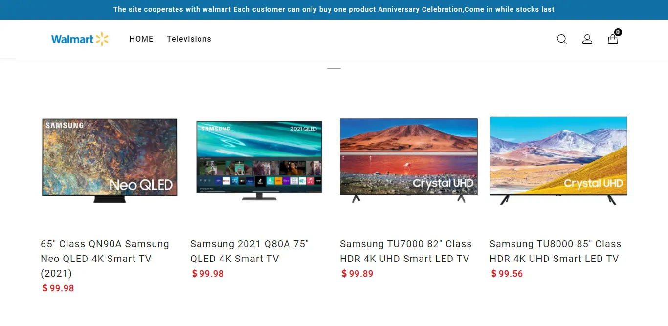Go to the HOME menu item
Screen dimensions: 668x326
[x=141, y=39]
